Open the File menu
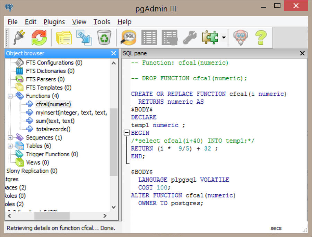Image resolution: width=312 pixels, height=237 pixels. [x=12, y=22]
